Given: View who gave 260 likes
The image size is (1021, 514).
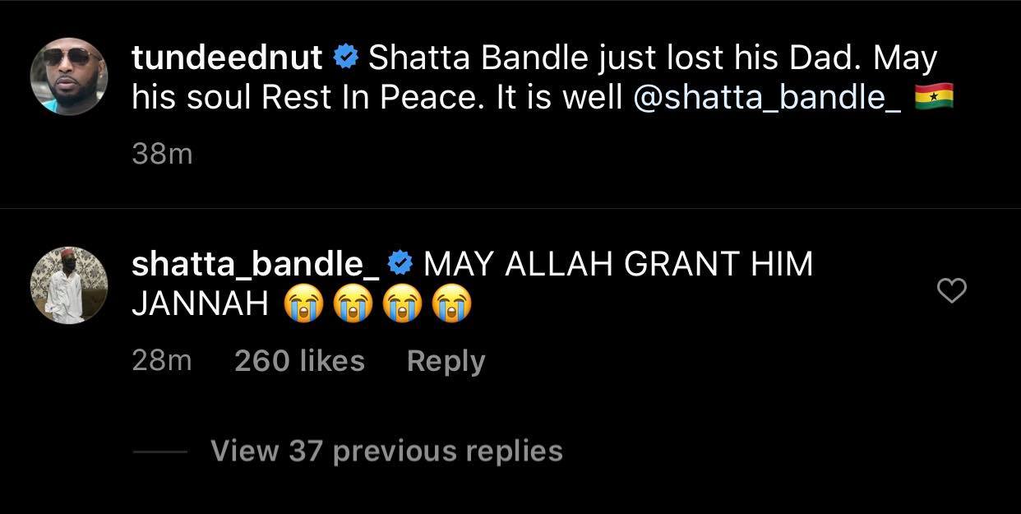Looking at the screenshot, I should (x=299, y=359).
